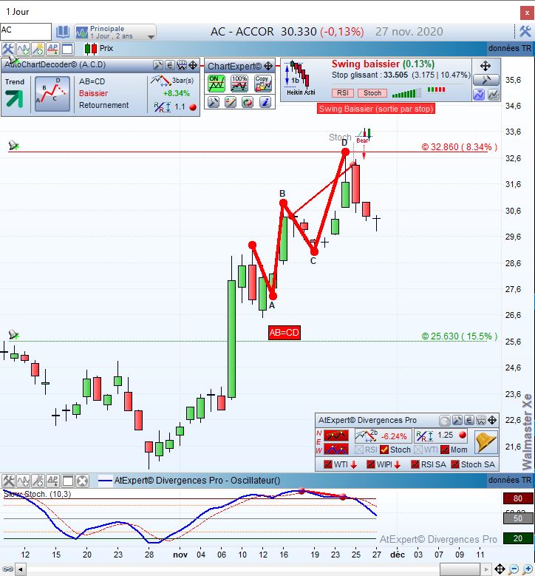Click the Swing panel move handle
Screen dimensions: 535x576
point(485,66)
